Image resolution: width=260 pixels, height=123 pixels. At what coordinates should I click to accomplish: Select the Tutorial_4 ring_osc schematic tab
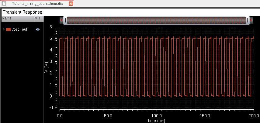(37, 3)
